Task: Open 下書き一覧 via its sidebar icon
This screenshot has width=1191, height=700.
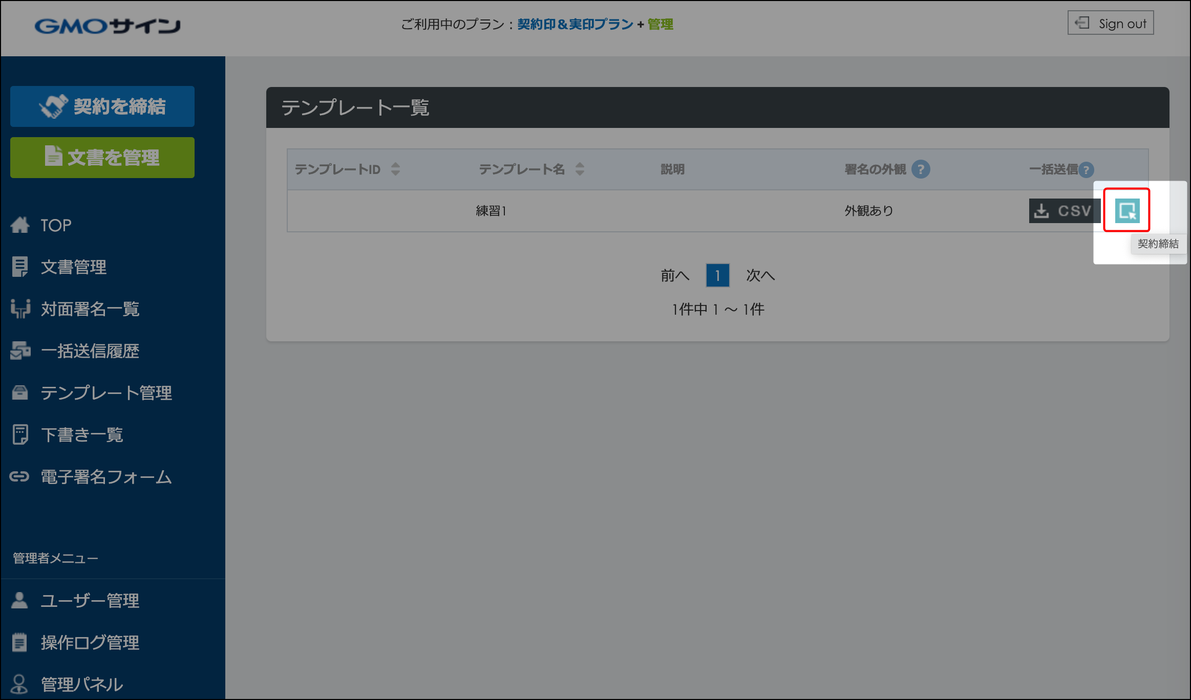Action: (20, 434)
